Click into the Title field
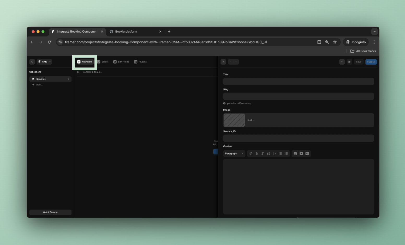 click(299, 82)
